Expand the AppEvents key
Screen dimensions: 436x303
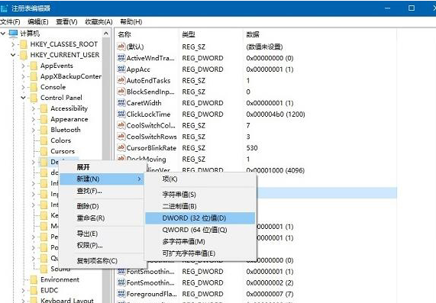coord(23,66)
